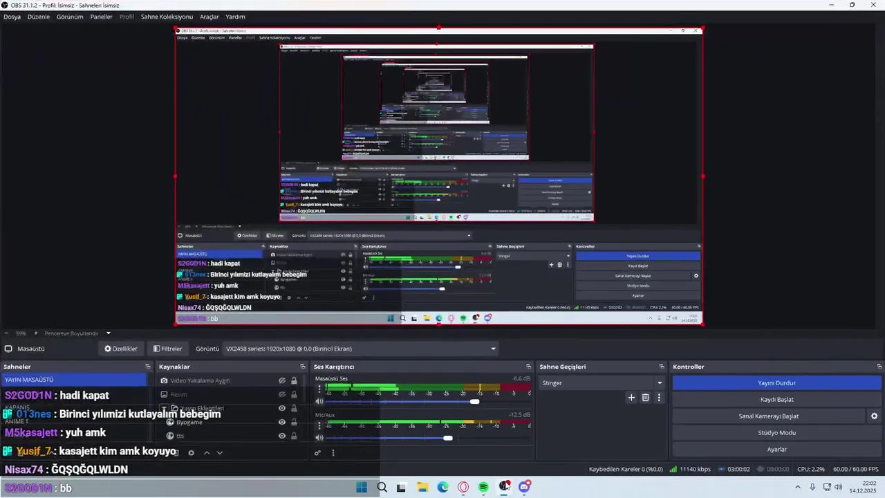Collapse the Yayın Eklentileri group
The height and width of the screenshot is (498, 885).
tap(164, 408)
